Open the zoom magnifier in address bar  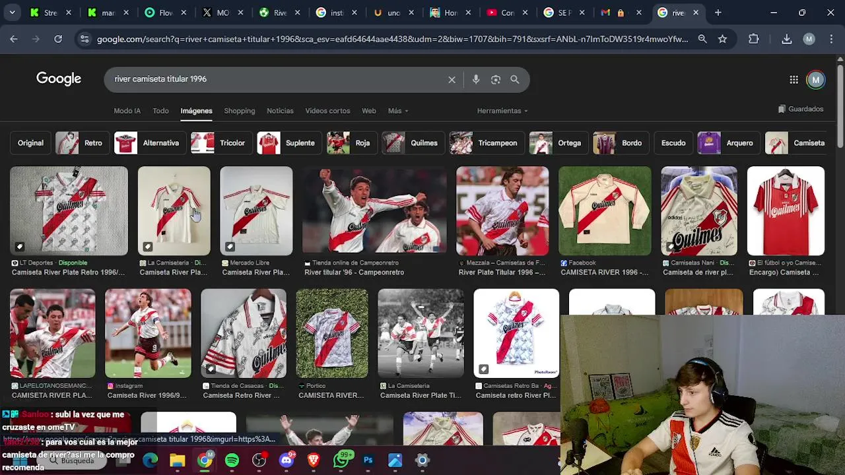point(702,40)
